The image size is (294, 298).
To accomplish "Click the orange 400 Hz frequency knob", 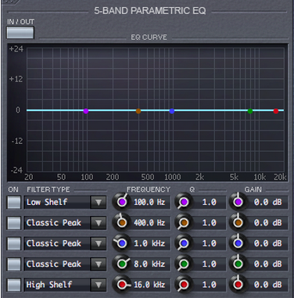I will coord(121,223).
